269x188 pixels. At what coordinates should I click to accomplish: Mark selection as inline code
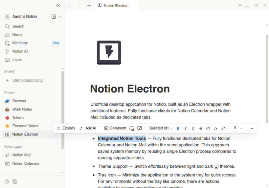click(x=208, y=128)
